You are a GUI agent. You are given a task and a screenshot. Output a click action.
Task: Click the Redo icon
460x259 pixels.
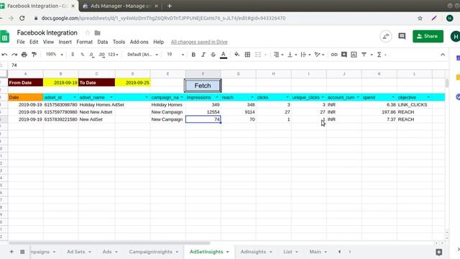coord(14,55)
